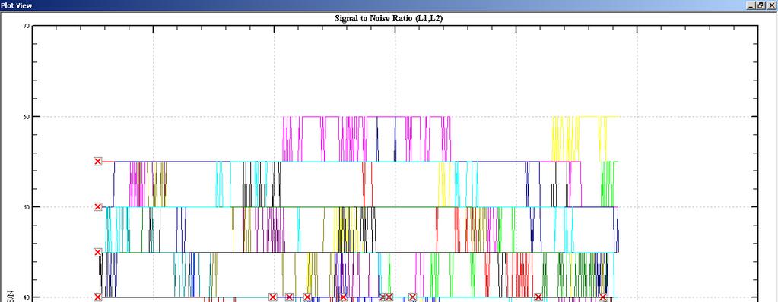Close the Plot View window
778x302 pixels.
(771, 5)
